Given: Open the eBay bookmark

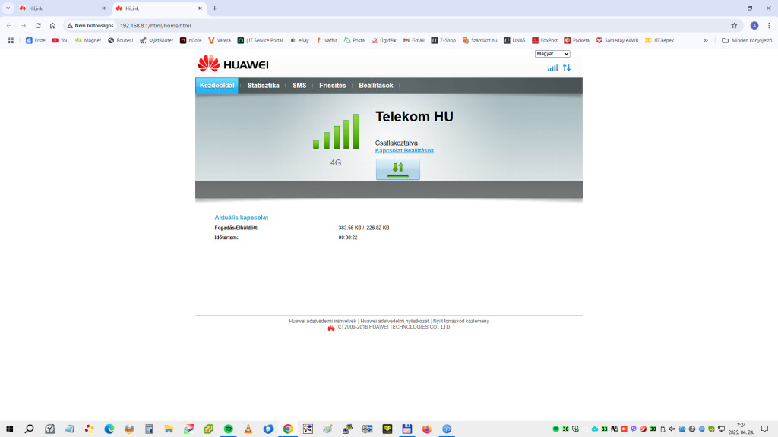Looking at the screenshot, I should point(299,41).
